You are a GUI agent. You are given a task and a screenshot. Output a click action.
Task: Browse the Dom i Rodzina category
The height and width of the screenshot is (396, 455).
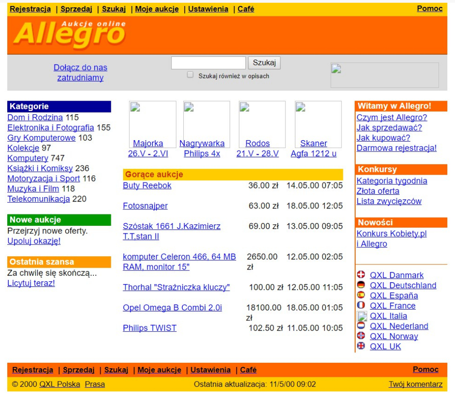[35, 117]
